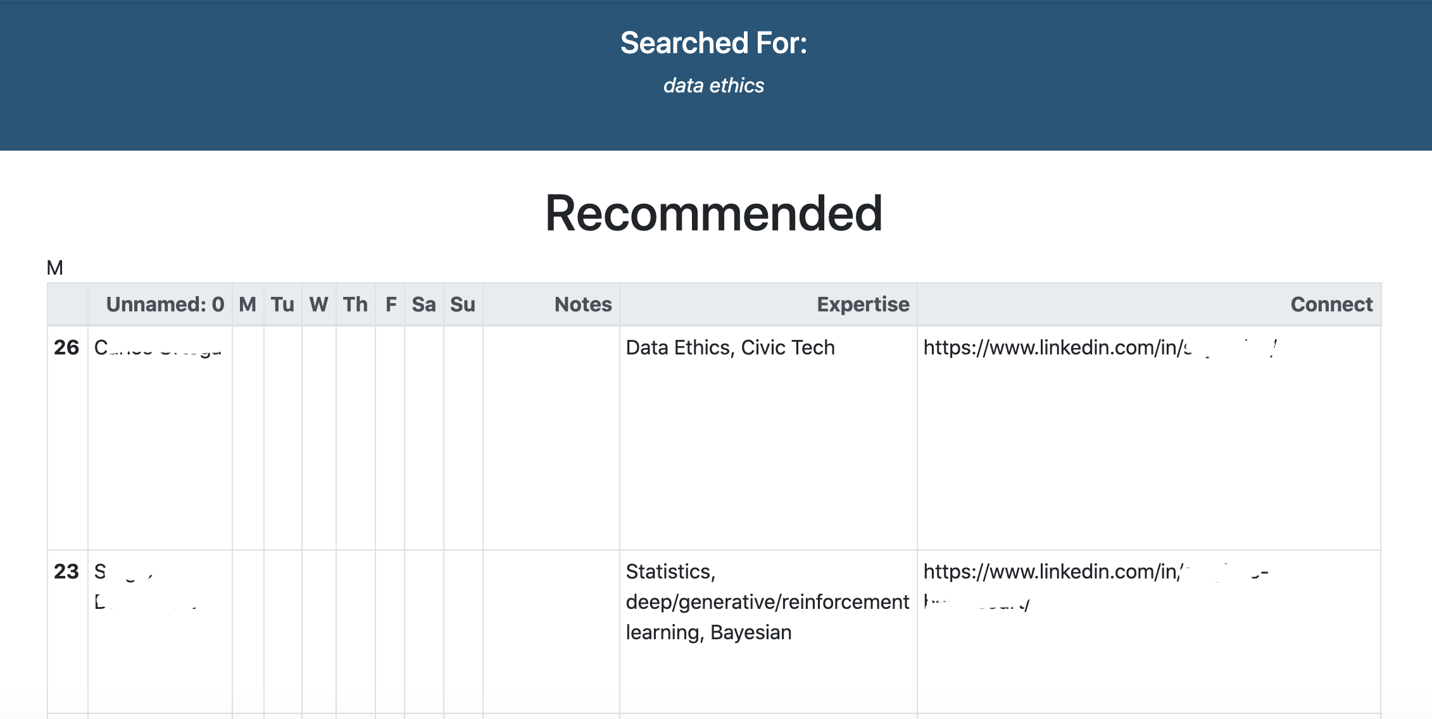Click the "Searched For:" heading
This screenshot has height=719, width=1432.
[x=713, y=43]
